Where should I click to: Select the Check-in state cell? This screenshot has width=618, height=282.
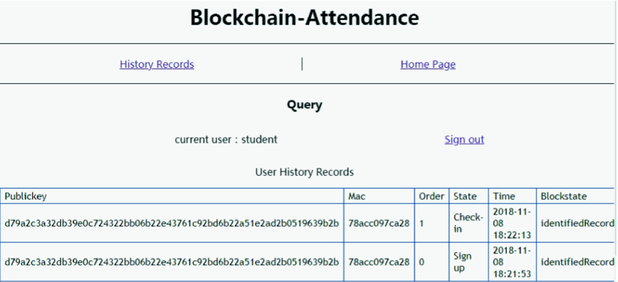[x=469, y=223]
